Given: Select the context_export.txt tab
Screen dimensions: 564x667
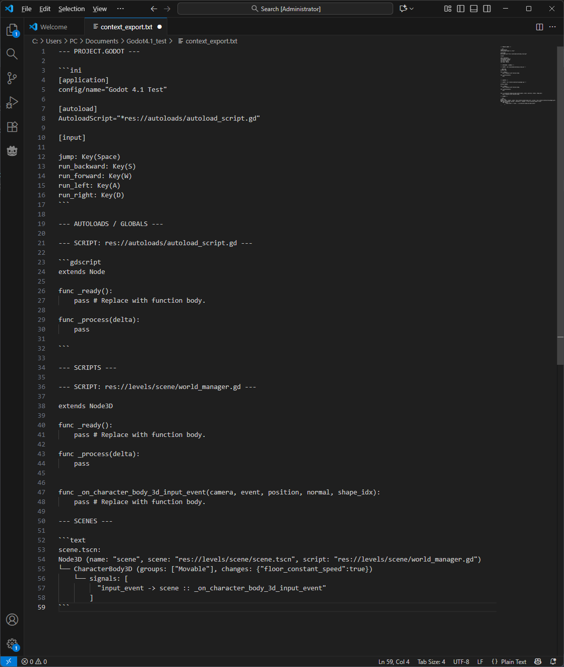Looking at the screenshot, I should [126, 27].
